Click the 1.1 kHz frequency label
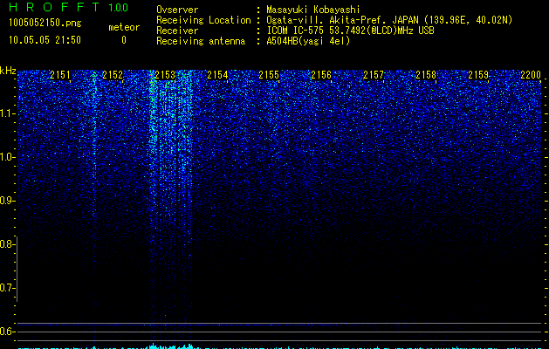 (7, 113)
